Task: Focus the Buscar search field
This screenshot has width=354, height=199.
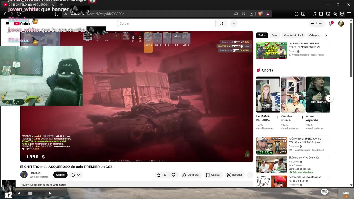Action: (x=166, y=23)
